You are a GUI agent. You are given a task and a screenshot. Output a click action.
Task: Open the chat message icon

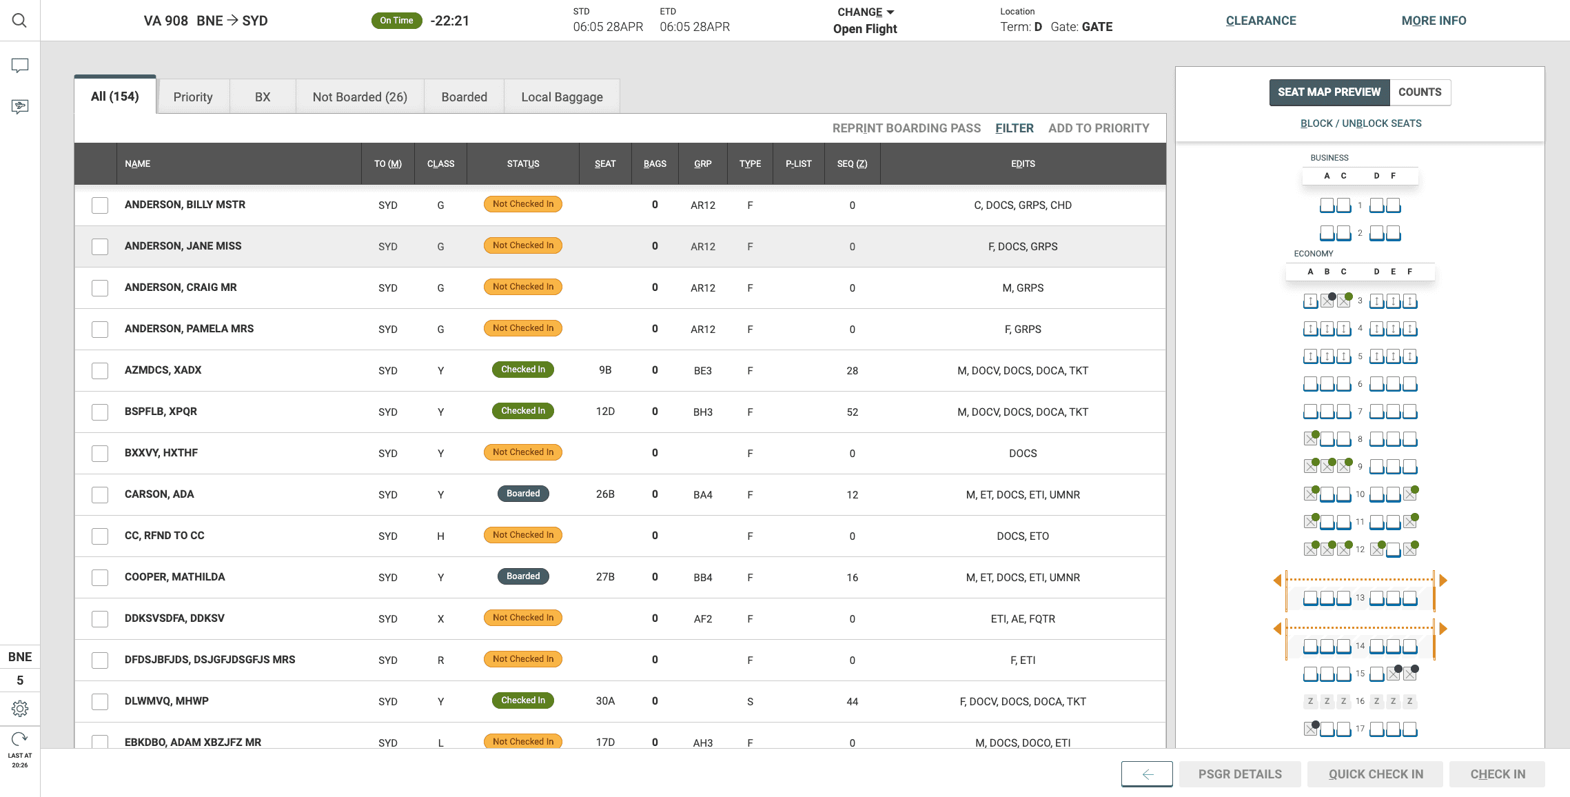tap(20, 65)
